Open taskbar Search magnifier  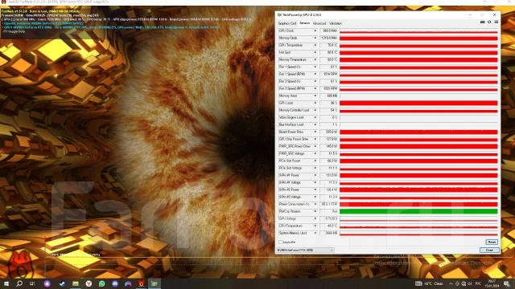[x=19, y=283]
